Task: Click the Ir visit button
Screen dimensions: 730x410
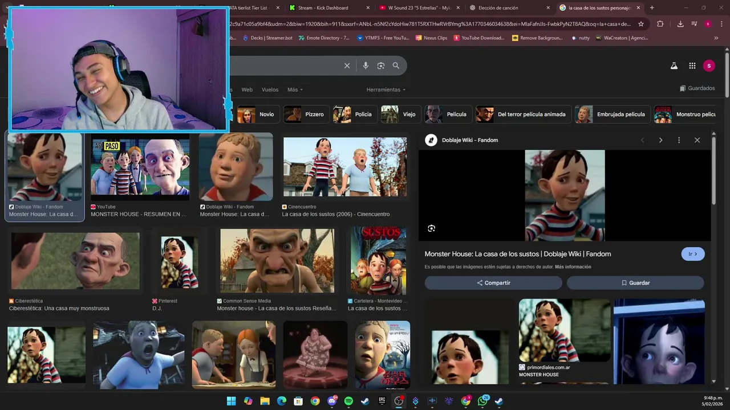Action: point(693,254)
